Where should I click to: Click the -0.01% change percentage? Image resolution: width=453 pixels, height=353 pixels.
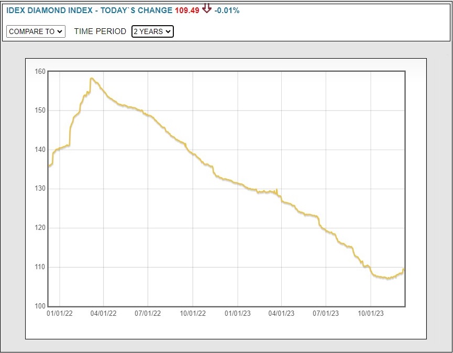227,10
